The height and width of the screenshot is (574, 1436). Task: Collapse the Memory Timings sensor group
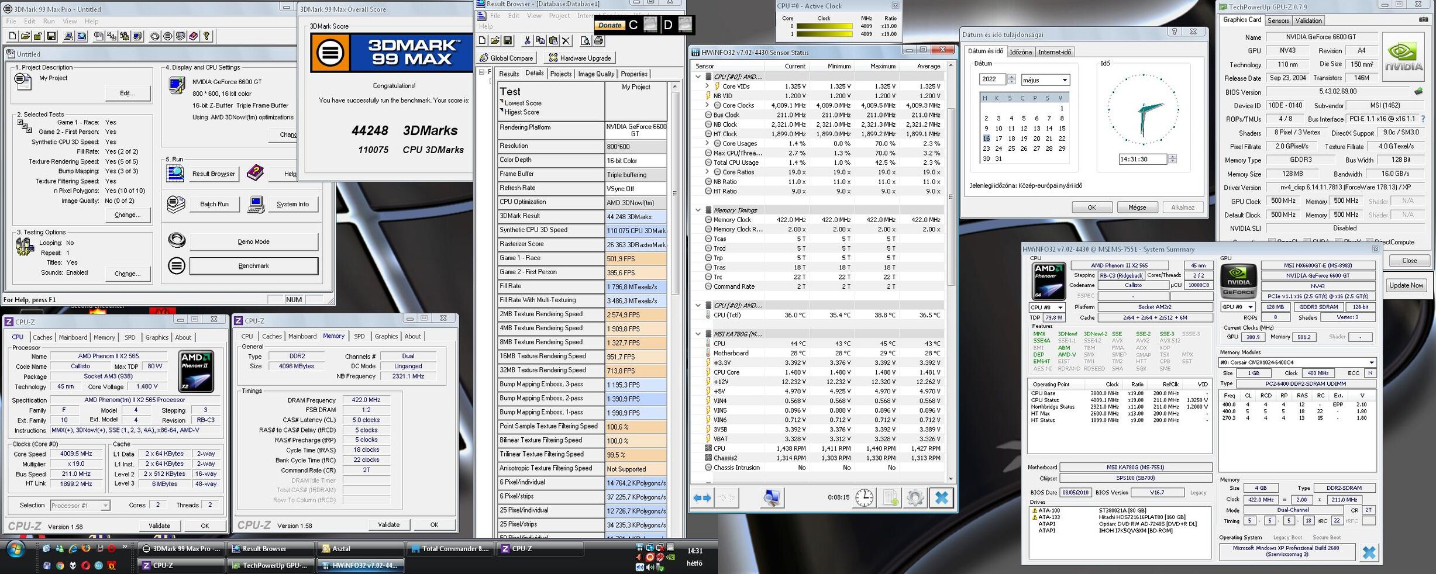point(698,210)
